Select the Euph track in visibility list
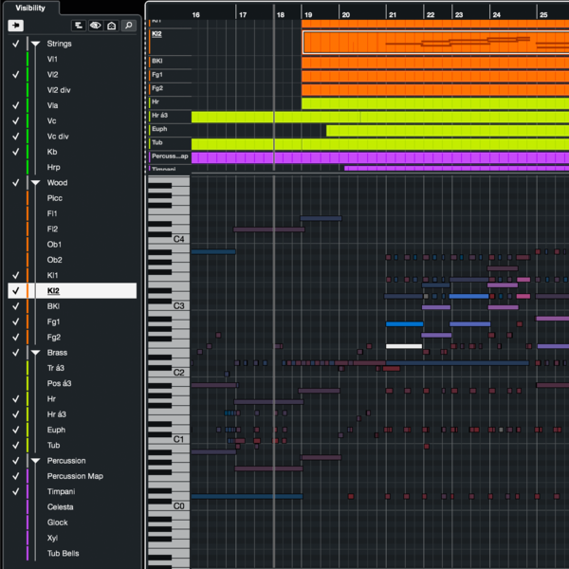 pyautogui.click(x=57, y=430)
